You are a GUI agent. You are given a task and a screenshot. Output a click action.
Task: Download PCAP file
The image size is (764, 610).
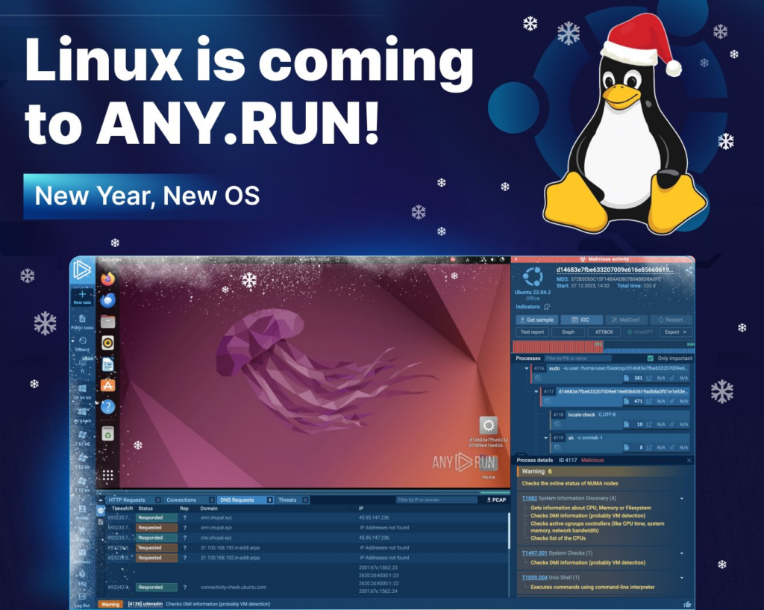point(496,499)
